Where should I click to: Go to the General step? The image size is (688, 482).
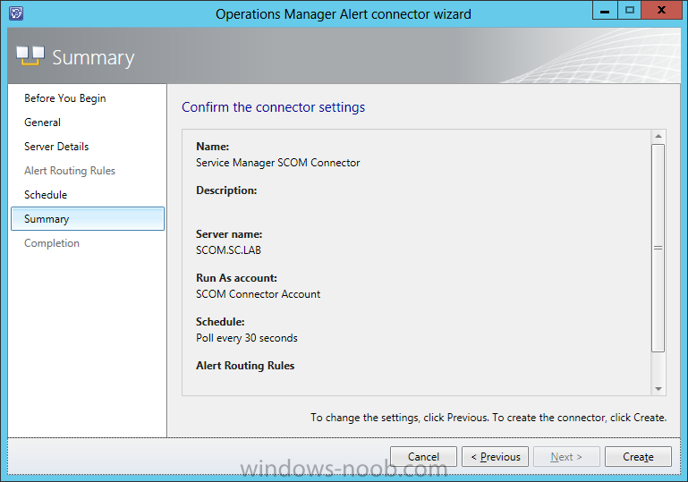(43, 123)
